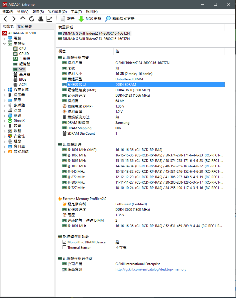236x298 pixels.
Task: Click the 伺服器 server icon in the tree
Action: (10, 95)
